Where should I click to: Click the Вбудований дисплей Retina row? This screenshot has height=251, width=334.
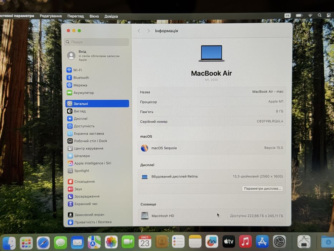[x=212, y=176]
